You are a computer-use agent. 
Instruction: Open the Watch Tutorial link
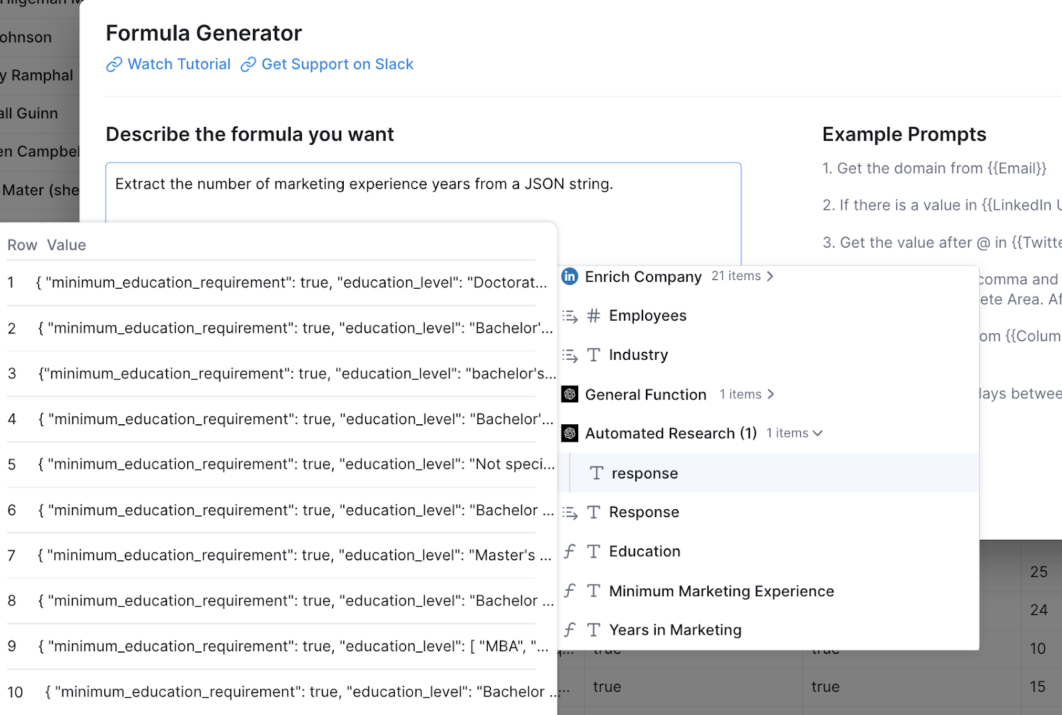(x=179, y=64)
